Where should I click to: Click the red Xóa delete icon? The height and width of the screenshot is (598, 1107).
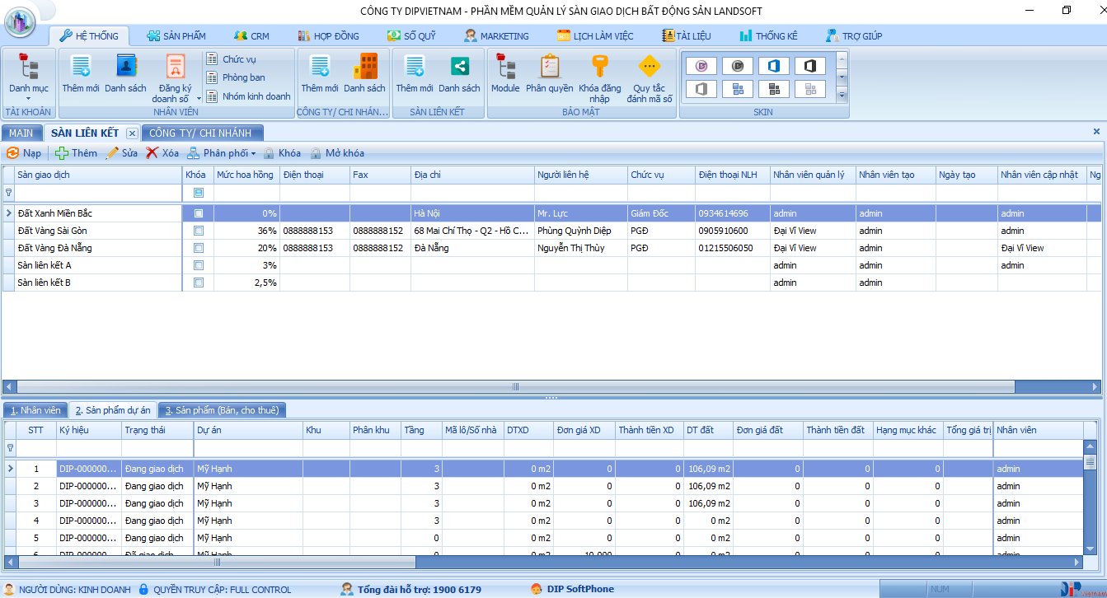tap(152, 153)
